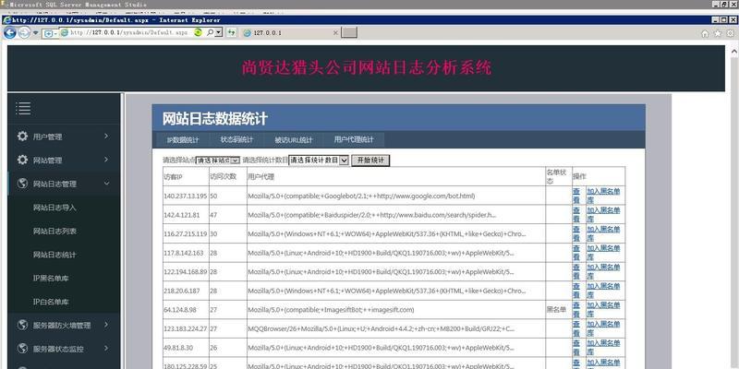Switch to 状态码统计 tab
Viewport: 739px width, 369px height.
coord(236,140)
